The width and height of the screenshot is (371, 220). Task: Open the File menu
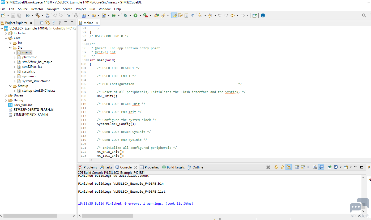click(3, 9)
